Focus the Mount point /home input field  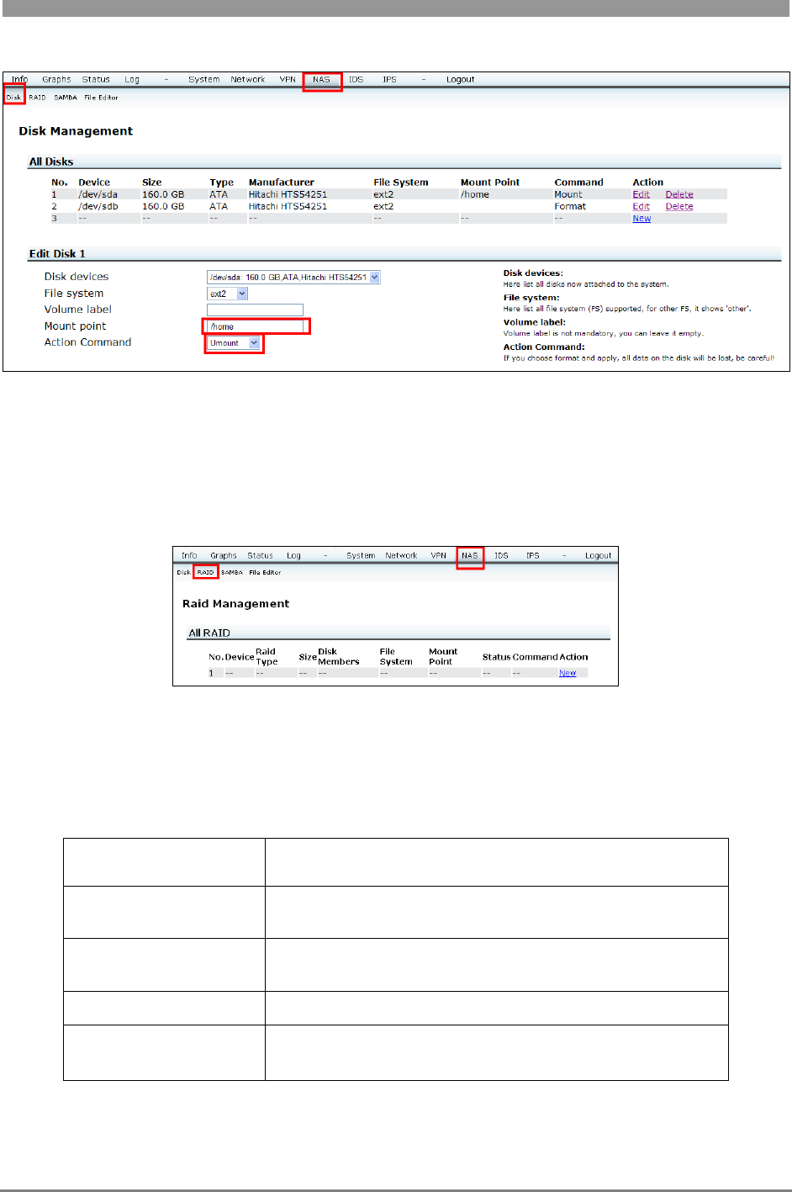(x=255, y=326)
